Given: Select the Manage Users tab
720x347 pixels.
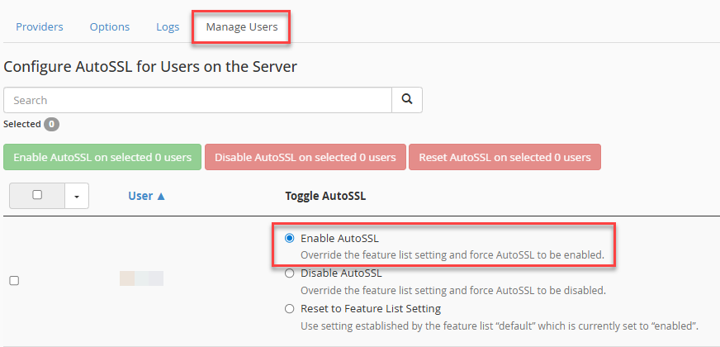Looking at the screenshot, I should point(242,27).
